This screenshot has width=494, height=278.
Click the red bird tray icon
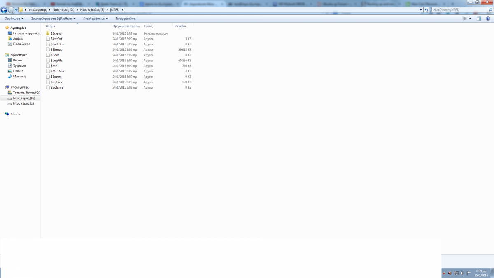444,273
